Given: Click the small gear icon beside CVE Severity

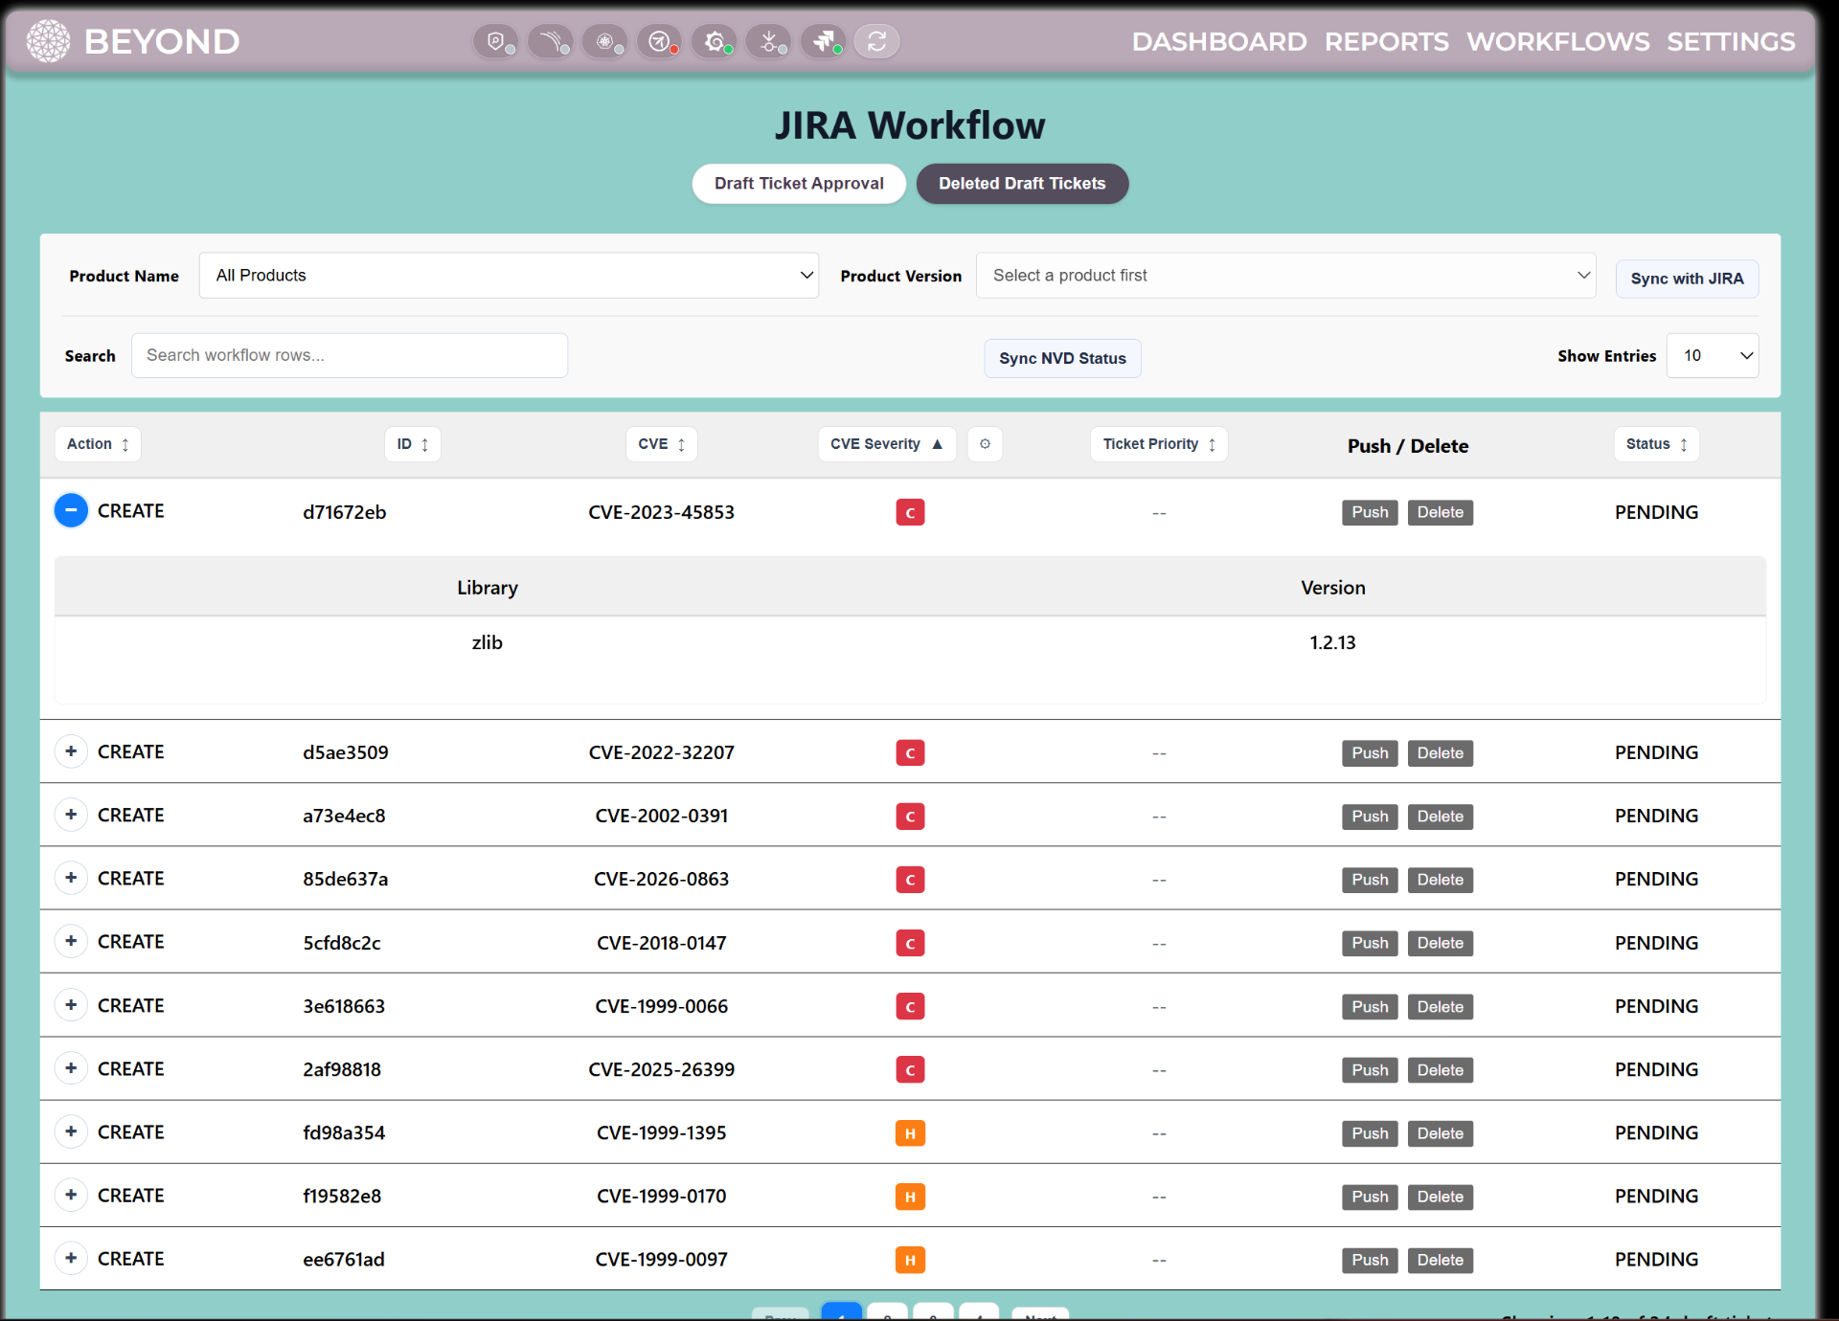Looking at the screenshot, I should click(x=985, y=444).
